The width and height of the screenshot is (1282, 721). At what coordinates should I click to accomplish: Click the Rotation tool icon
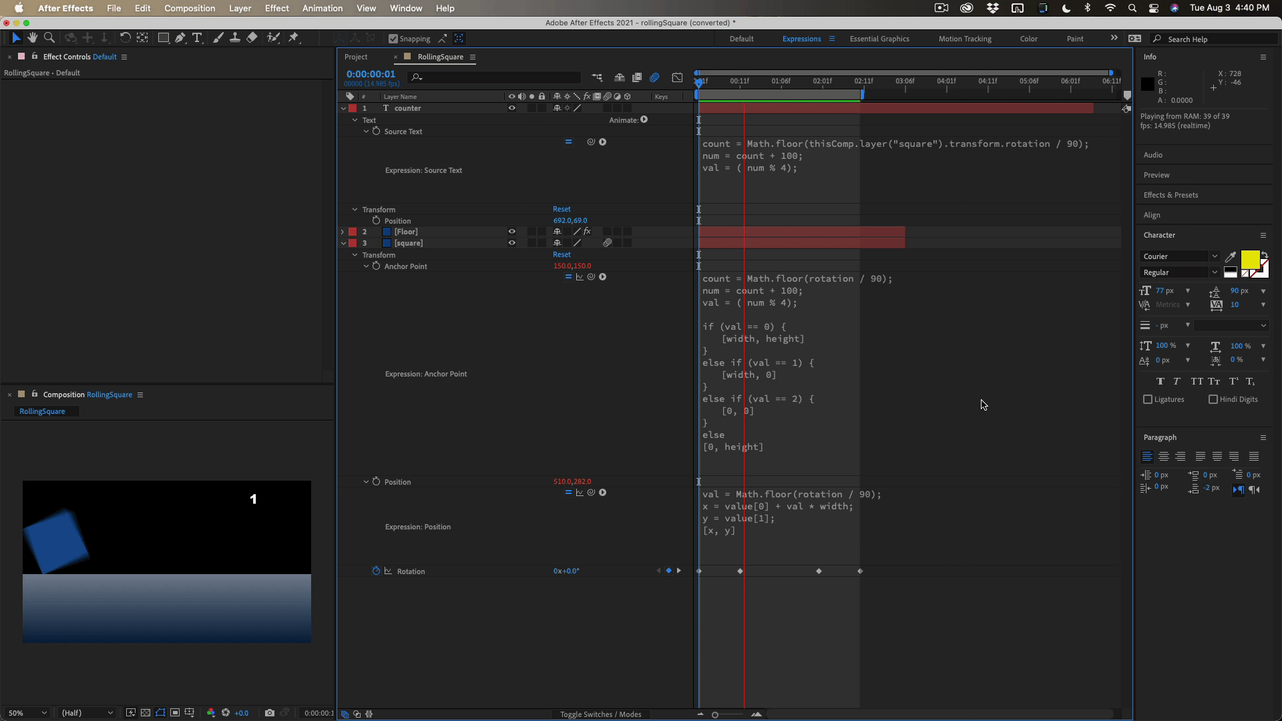click(x=125, y=38)
